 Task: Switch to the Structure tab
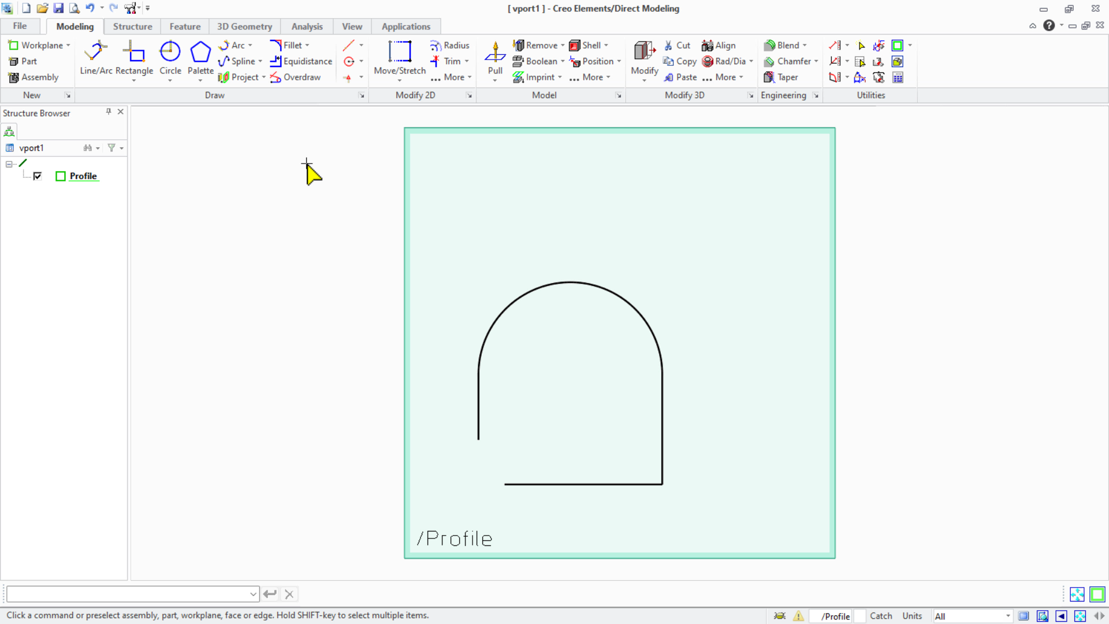point(133,27)
